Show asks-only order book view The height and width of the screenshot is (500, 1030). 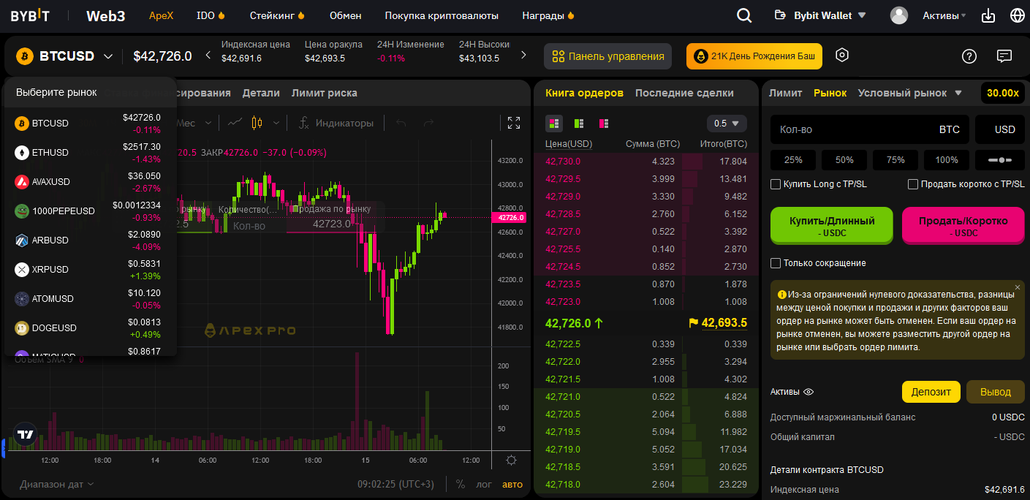pos(604,123)
